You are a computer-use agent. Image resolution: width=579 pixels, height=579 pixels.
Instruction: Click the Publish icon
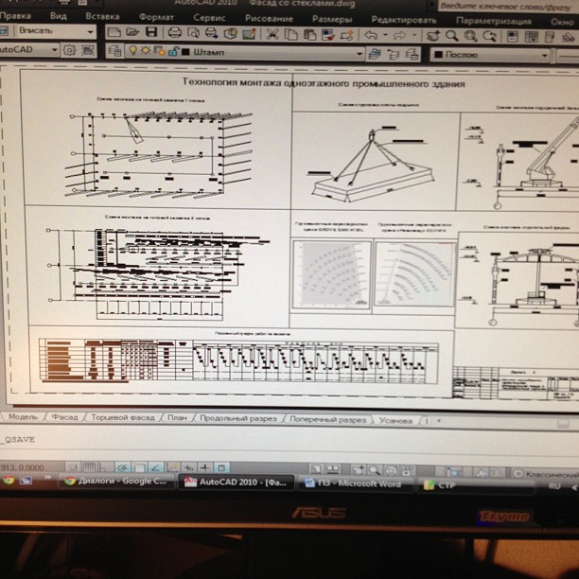click(x=211, y=33)
